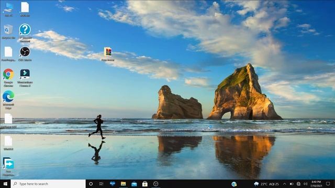The width and height of the screenshot is (335, 188).
Task: Open the Windows Start menu
Action: (5, 184)
